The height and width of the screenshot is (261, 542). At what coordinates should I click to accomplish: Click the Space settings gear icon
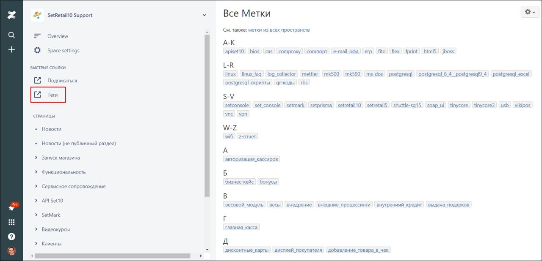click(38, 51)
